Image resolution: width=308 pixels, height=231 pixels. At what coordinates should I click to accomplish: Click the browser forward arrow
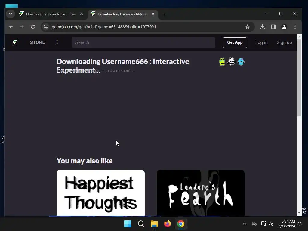coord(22,27)
